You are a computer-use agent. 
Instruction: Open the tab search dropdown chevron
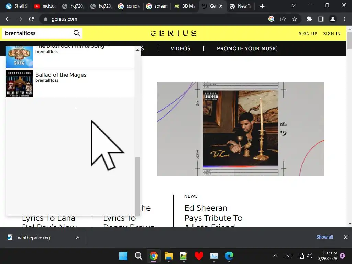coord(294,5)
